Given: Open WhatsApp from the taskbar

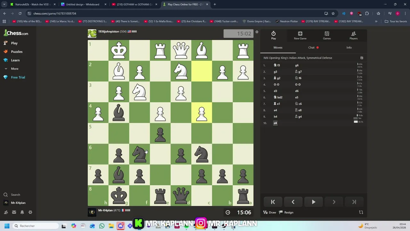Looking at the screenshot, I should click(x=102, y=226).
